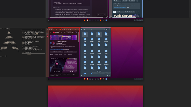Switch to the Playlists channel tab

[x=70, y=55]
